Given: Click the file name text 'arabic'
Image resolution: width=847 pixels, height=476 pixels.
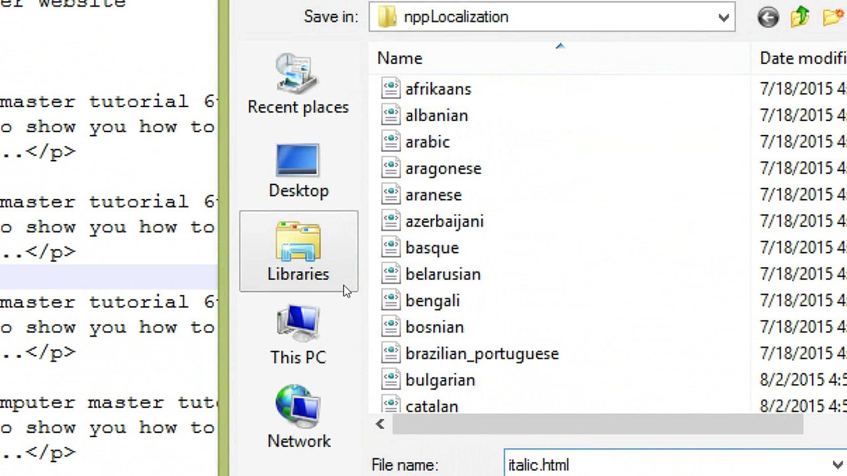Looking at the screenshot, I should 427,142.
